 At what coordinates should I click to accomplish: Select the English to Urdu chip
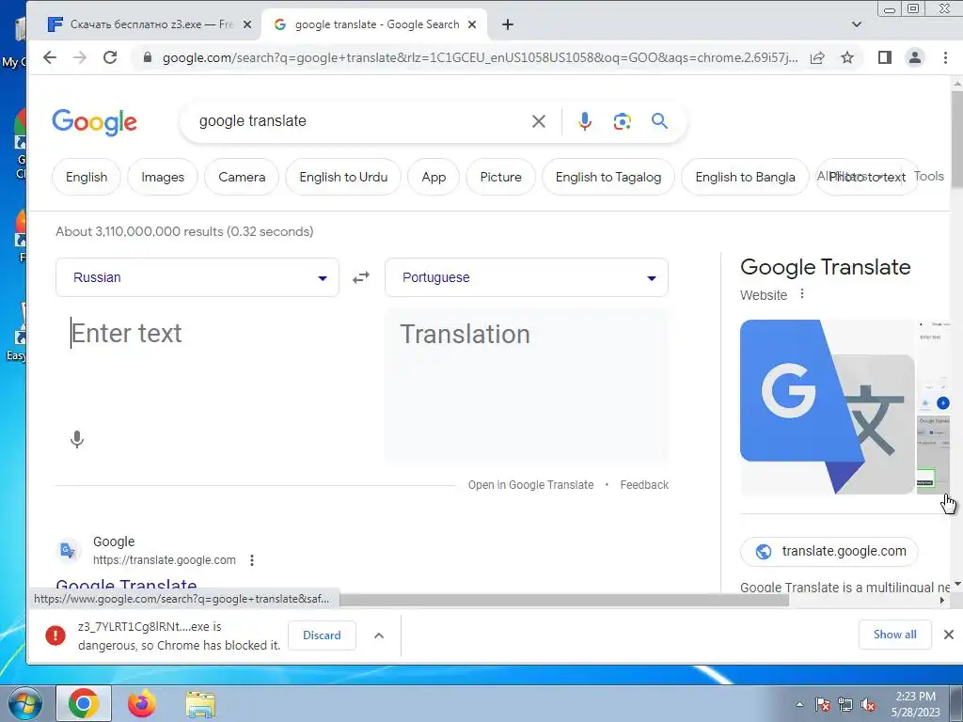(x=343, y=177)
